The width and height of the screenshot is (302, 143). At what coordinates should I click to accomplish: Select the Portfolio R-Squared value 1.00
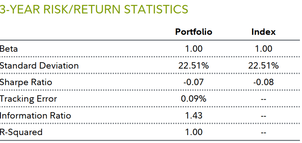(194, 132)
